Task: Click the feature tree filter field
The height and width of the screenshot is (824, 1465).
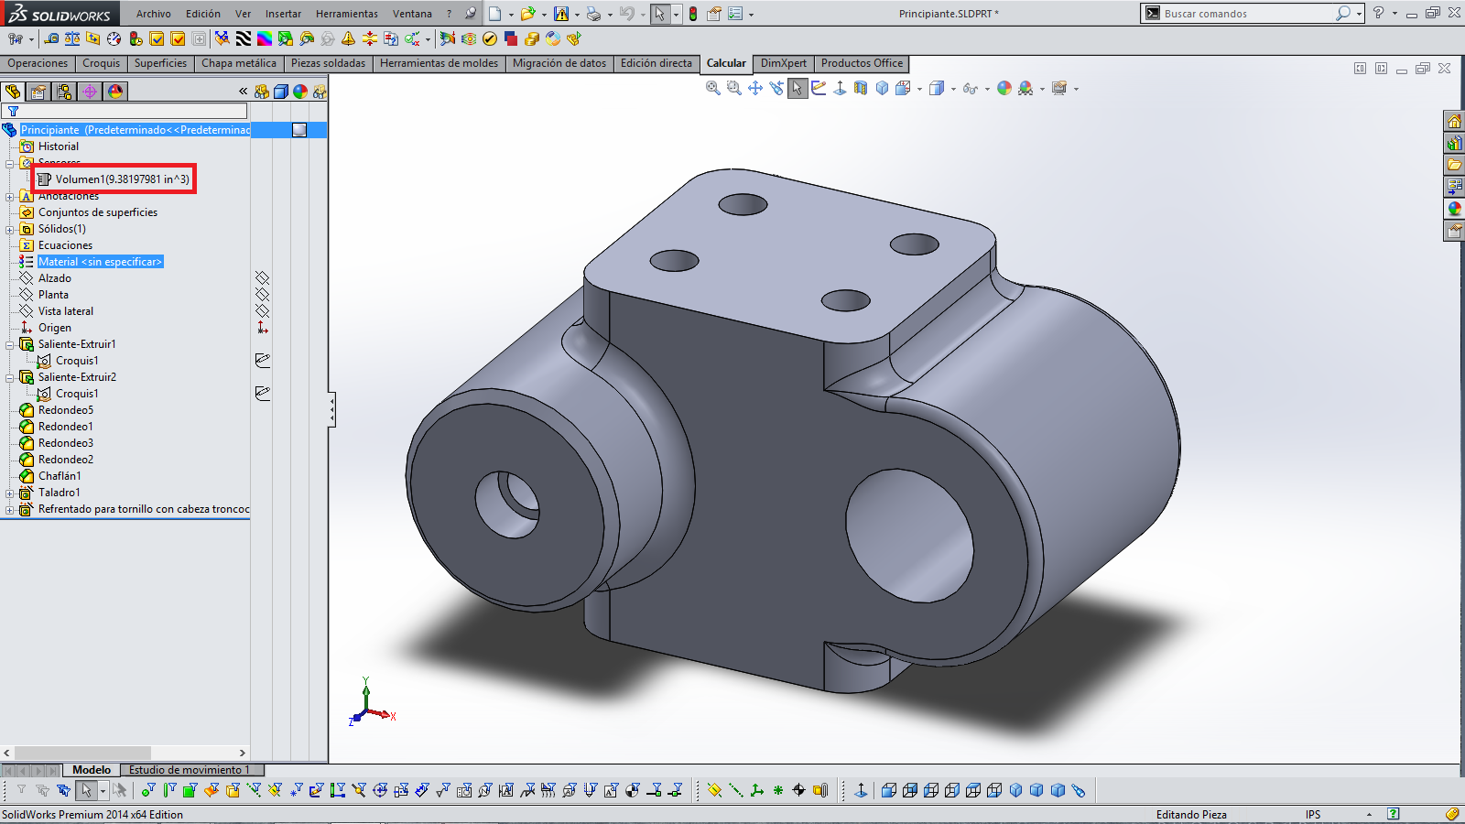Action: point(125,111)
